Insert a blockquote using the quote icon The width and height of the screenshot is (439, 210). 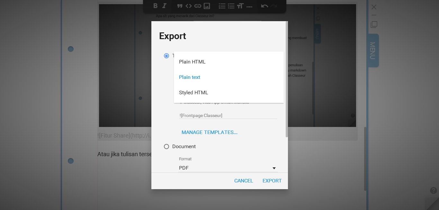click(180, 6)
